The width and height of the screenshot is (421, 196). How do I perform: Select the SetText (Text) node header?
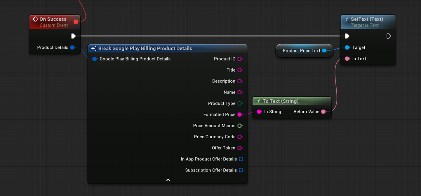(368, 22)
